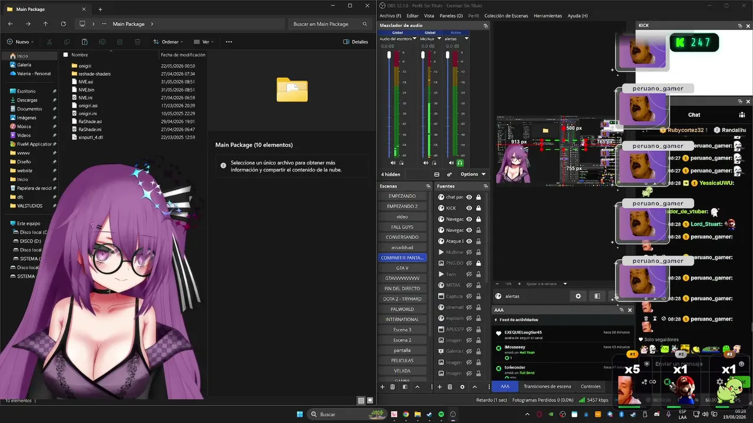Viewport: 753px width, 423px height.
Task: Select the DOTA 2 - TRYHARD scene
Action: (402, 298)
